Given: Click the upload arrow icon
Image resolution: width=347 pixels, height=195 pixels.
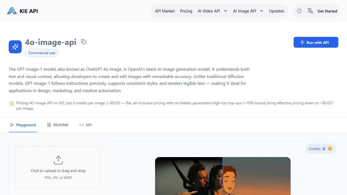Looking at the screenshot, I should [x=58, y=160].
